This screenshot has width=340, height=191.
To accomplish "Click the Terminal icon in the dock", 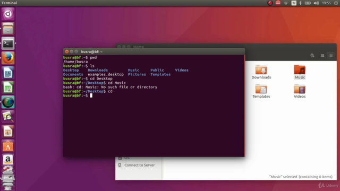I will (8, 44).
